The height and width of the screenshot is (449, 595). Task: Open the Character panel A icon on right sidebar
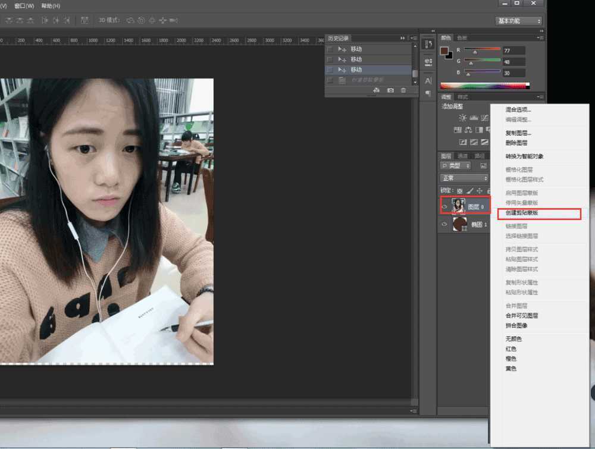click(x=427, y=81)
